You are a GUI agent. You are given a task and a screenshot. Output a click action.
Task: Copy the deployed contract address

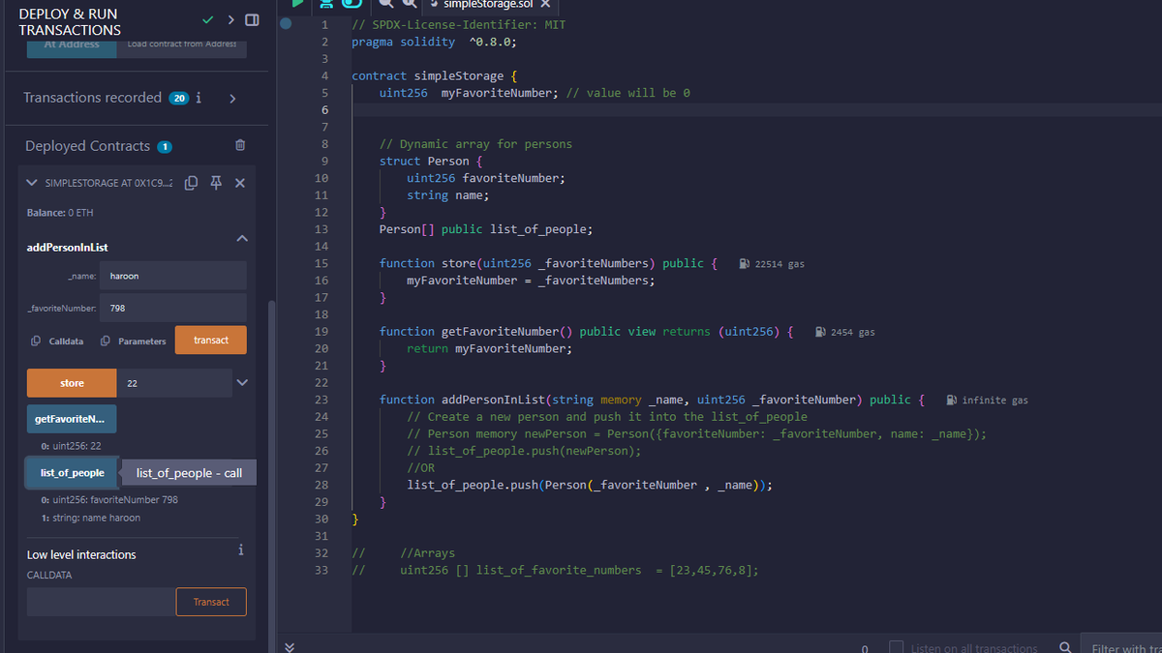tap(191, 183)
